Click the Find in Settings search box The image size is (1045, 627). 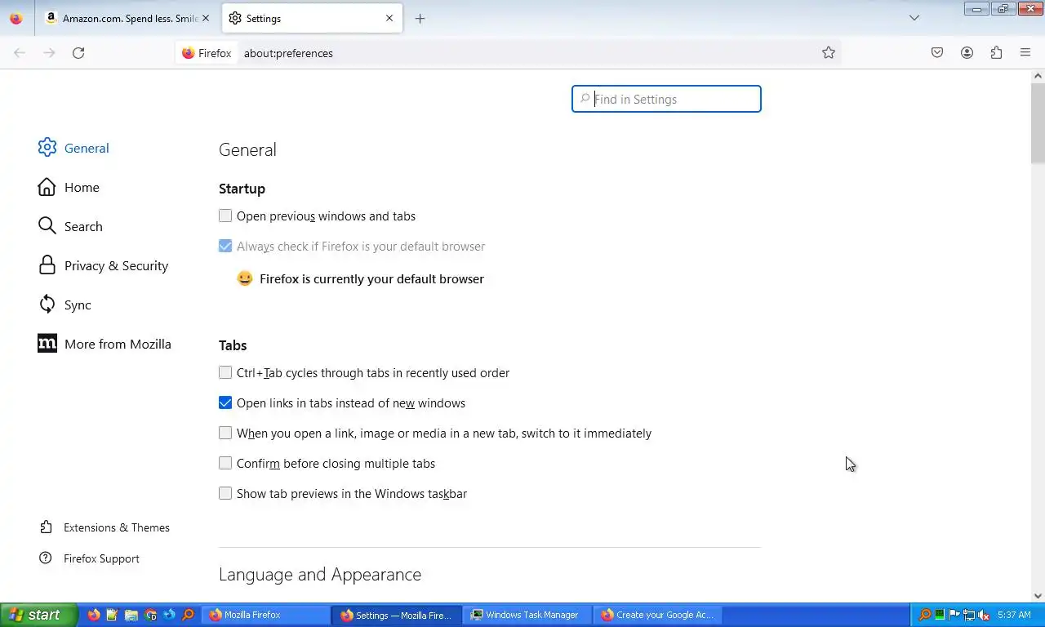[x=666, y=99]
